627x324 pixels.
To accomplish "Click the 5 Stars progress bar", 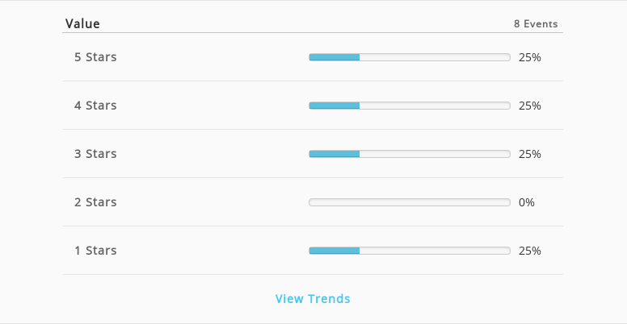I will click(x=410, y=57).
